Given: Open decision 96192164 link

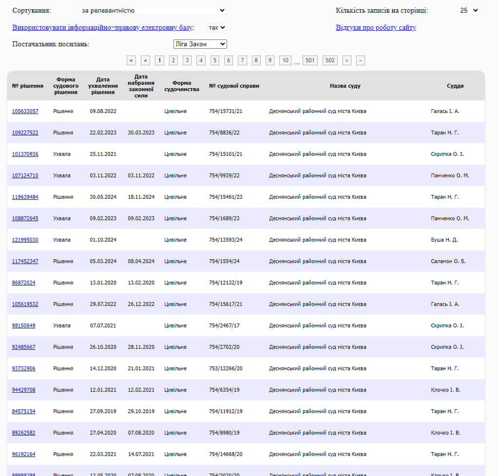Looking at the screenshot, I should point(23,454).
